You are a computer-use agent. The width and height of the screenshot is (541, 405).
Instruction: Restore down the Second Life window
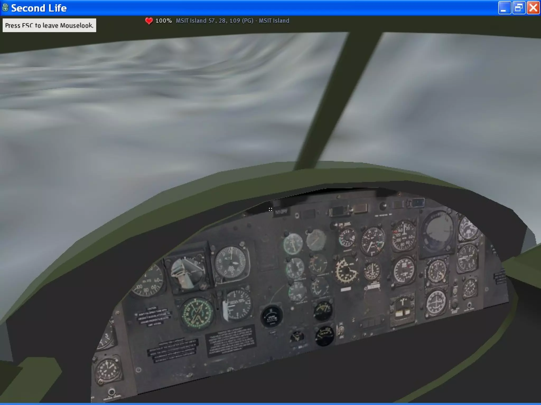[519, 8]
